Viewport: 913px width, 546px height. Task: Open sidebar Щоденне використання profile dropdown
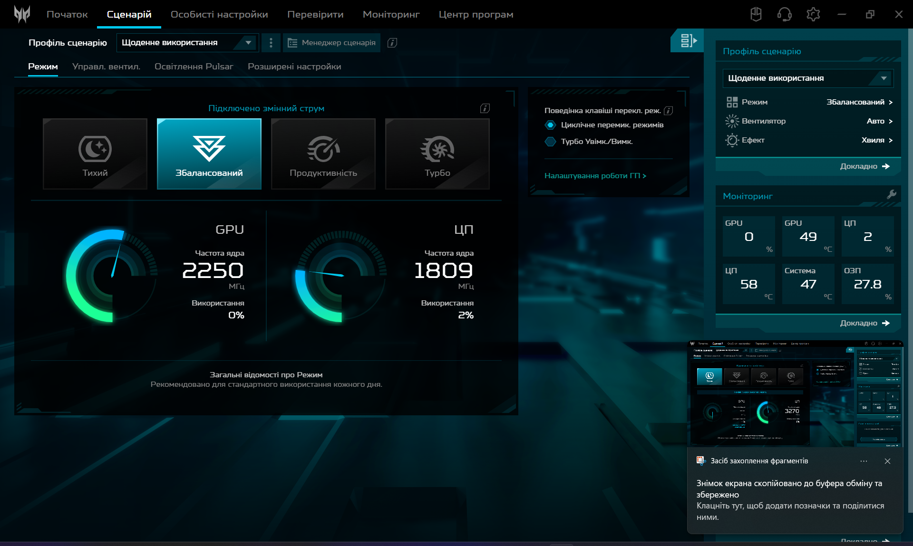[x=807, y=78]
